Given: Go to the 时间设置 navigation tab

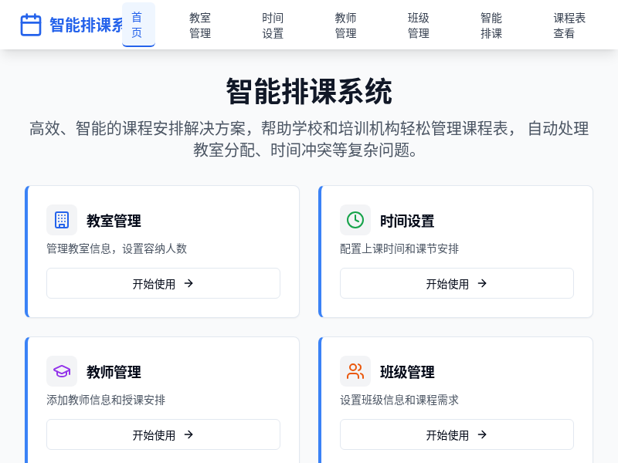Looking at the screenshot, I should [273, 25].
